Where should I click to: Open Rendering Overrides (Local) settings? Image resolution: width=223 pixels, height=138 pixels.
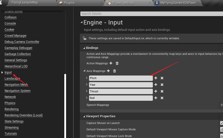(x=24, y=115)
